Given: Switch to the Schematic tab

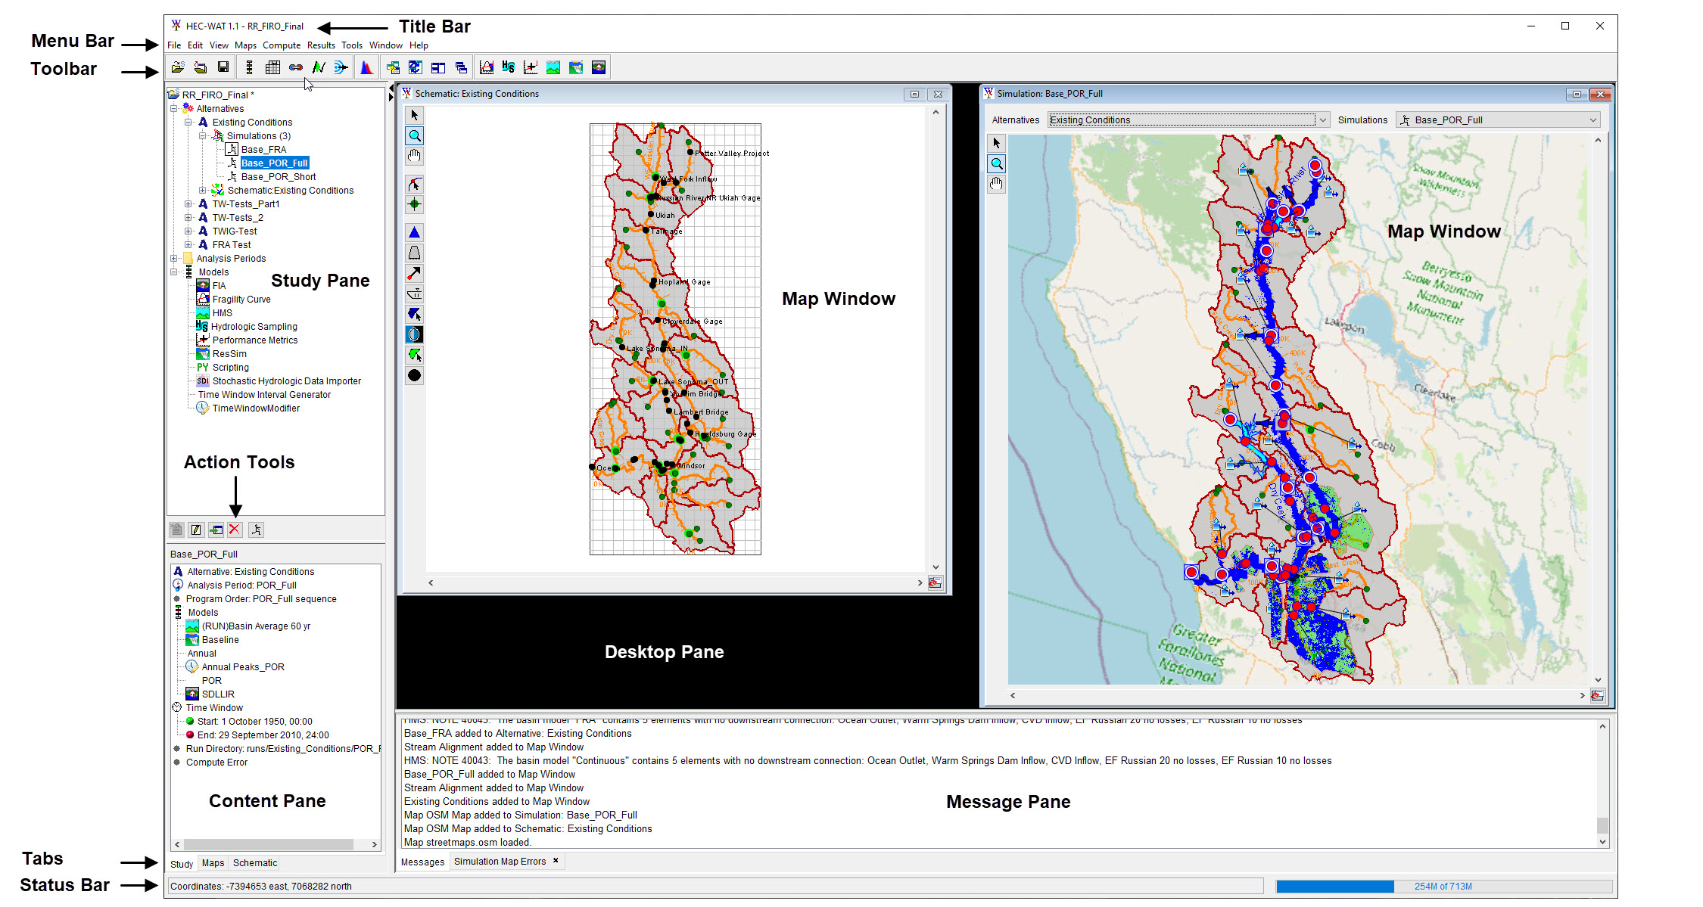Looking at the screenshot, I should point(255,863).
